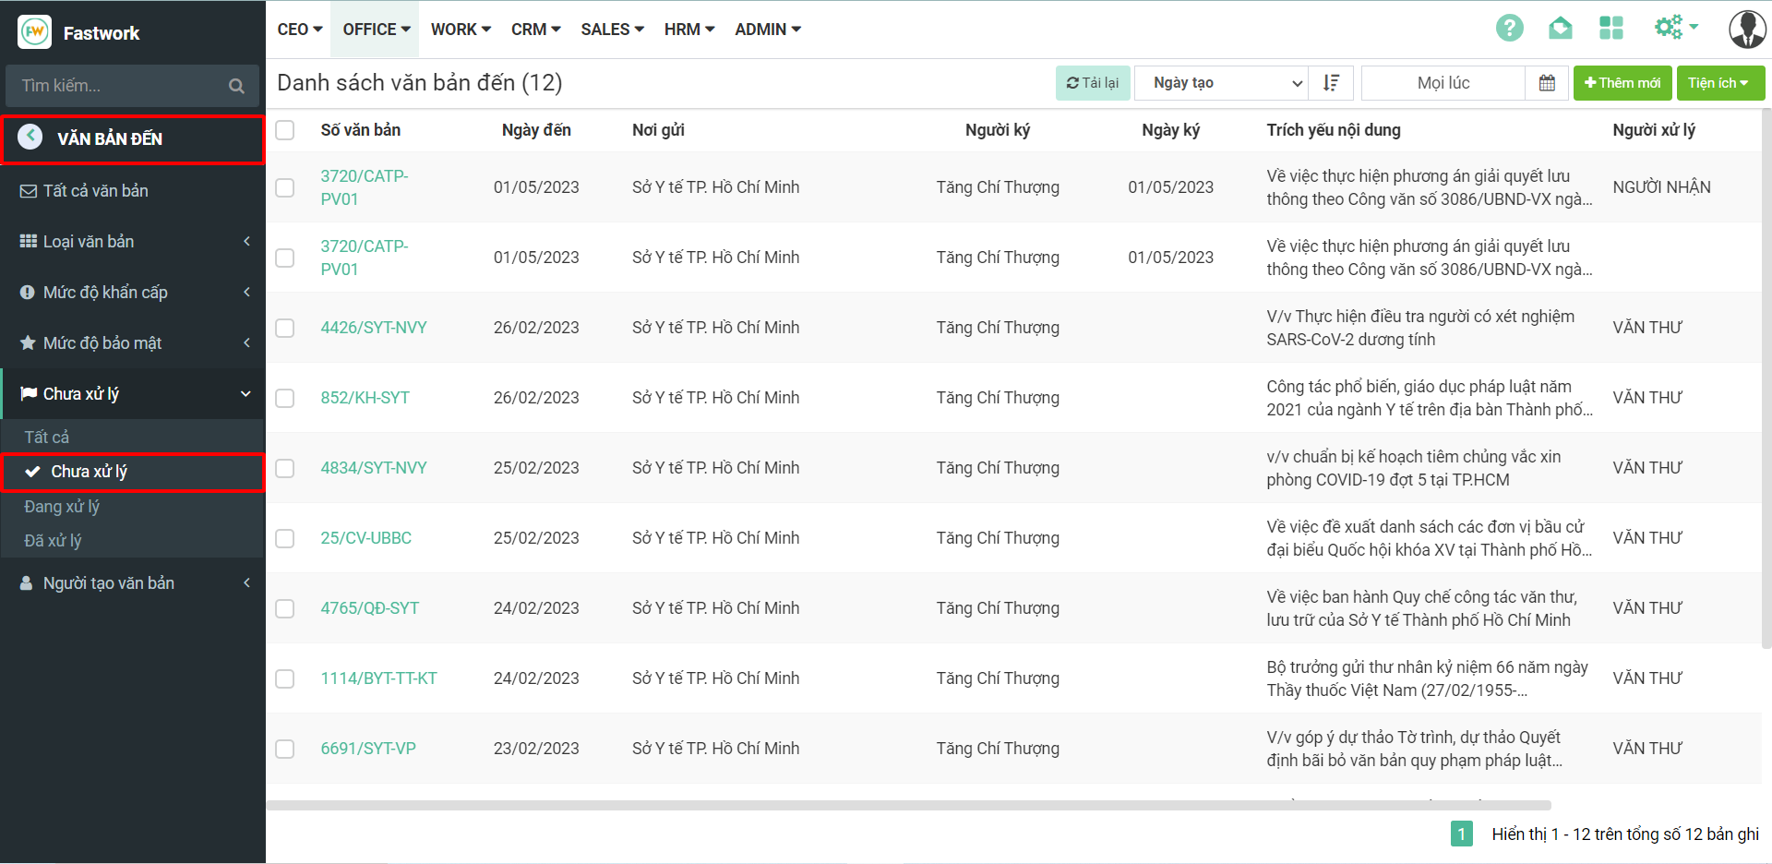The height and width of the screenshot is (864, 1772).
Task: Click the Thêm mới button
Action: (x=1622, y=83)
